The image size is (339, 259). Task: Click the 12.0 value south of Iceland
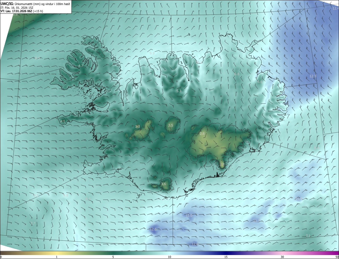coord(189,216)
